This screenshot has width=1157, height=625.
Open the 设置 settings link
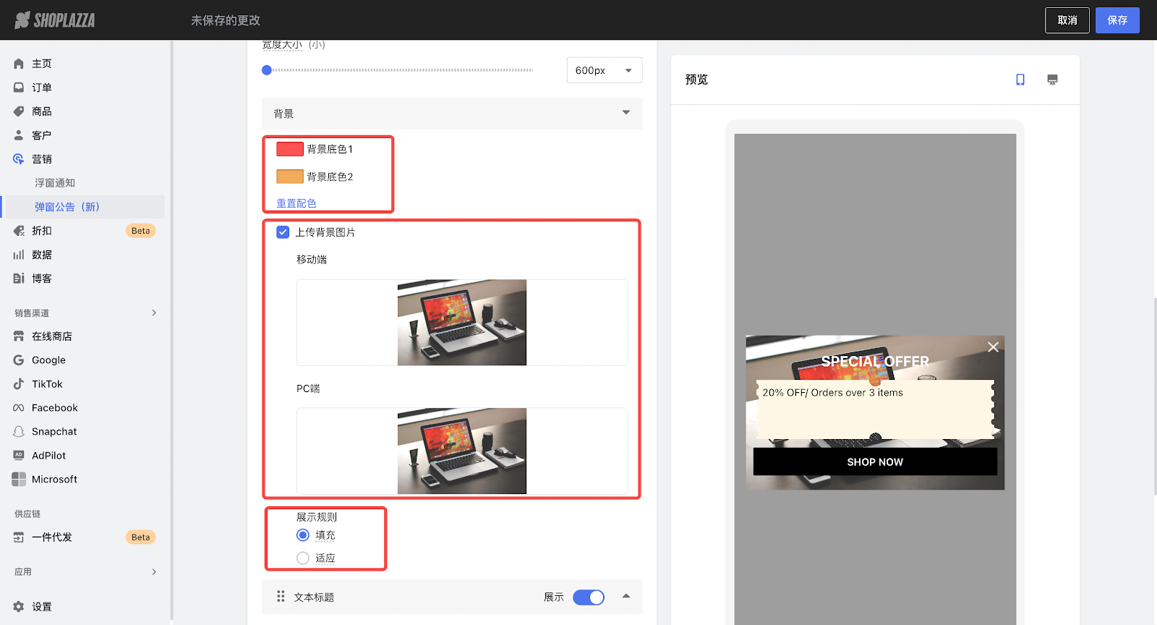click(42, 607)
